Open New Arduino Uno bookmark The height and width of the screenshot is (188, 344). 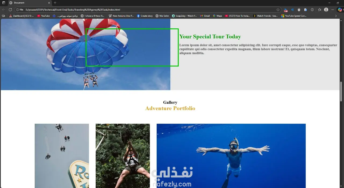pyautogui.click(x=121, y=16)
